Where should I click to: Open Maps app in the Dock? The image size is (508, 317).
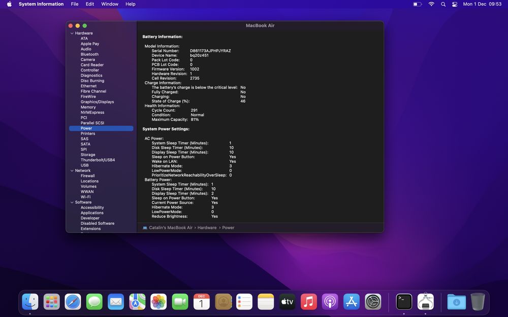tap(137, 301)
